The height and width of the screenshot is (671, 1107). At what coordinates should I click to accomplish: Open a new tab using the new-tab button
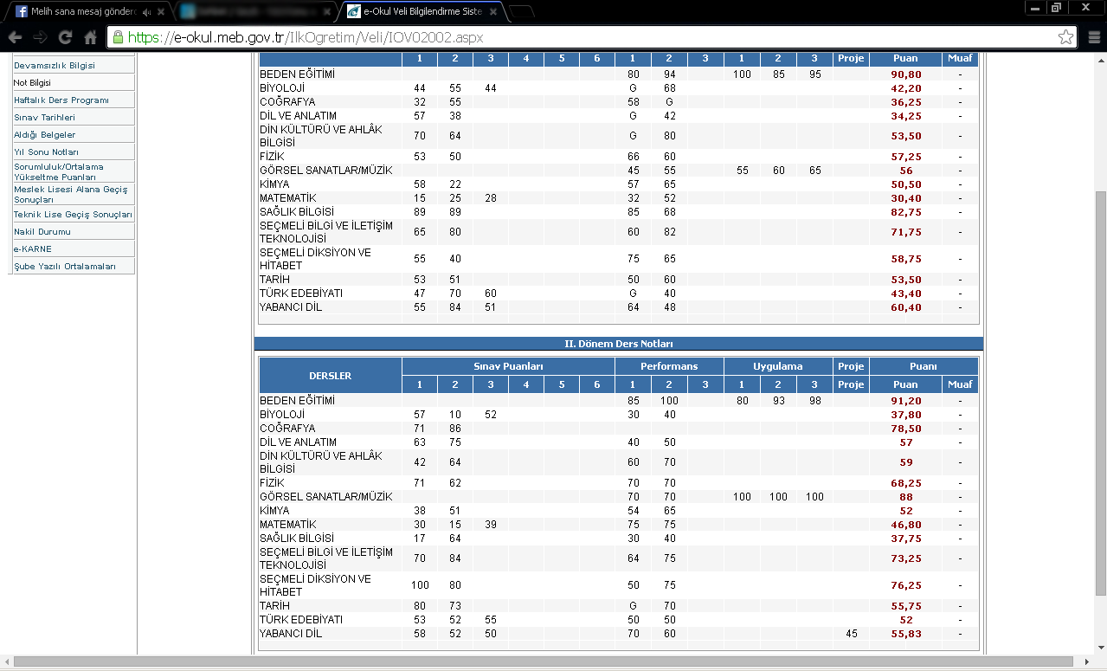click(x=521, y=12)
